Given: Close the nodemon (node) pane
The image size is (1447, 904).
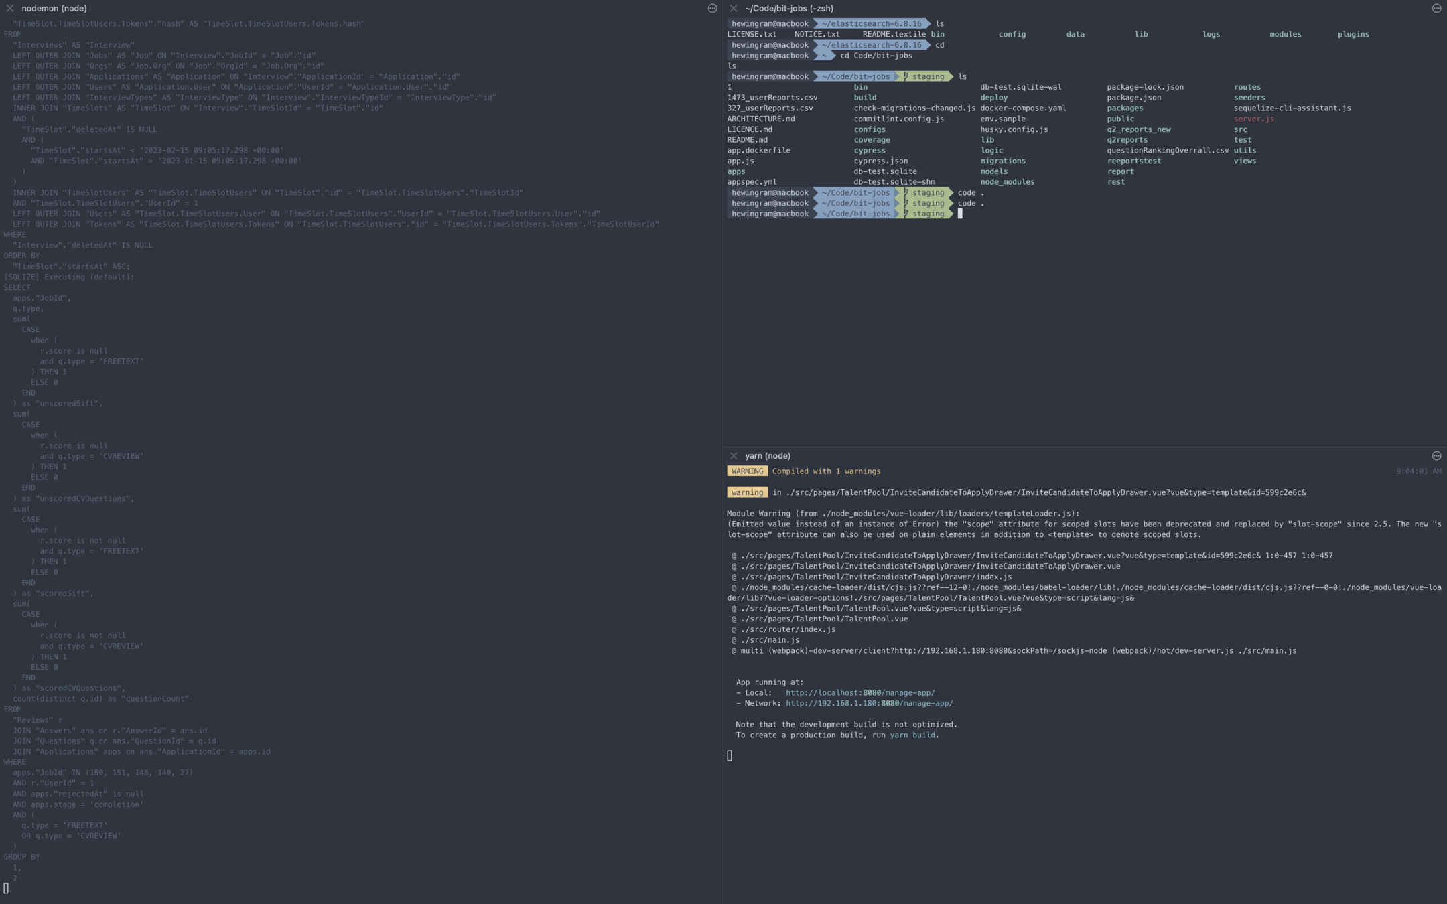Looking at the screenshot, I should point(10,9).
